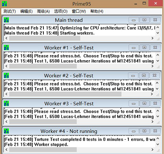Click the Worker #4 horizontal scrollbar thumb
Viewport: 164px width, 154px height.
(43, 150)
